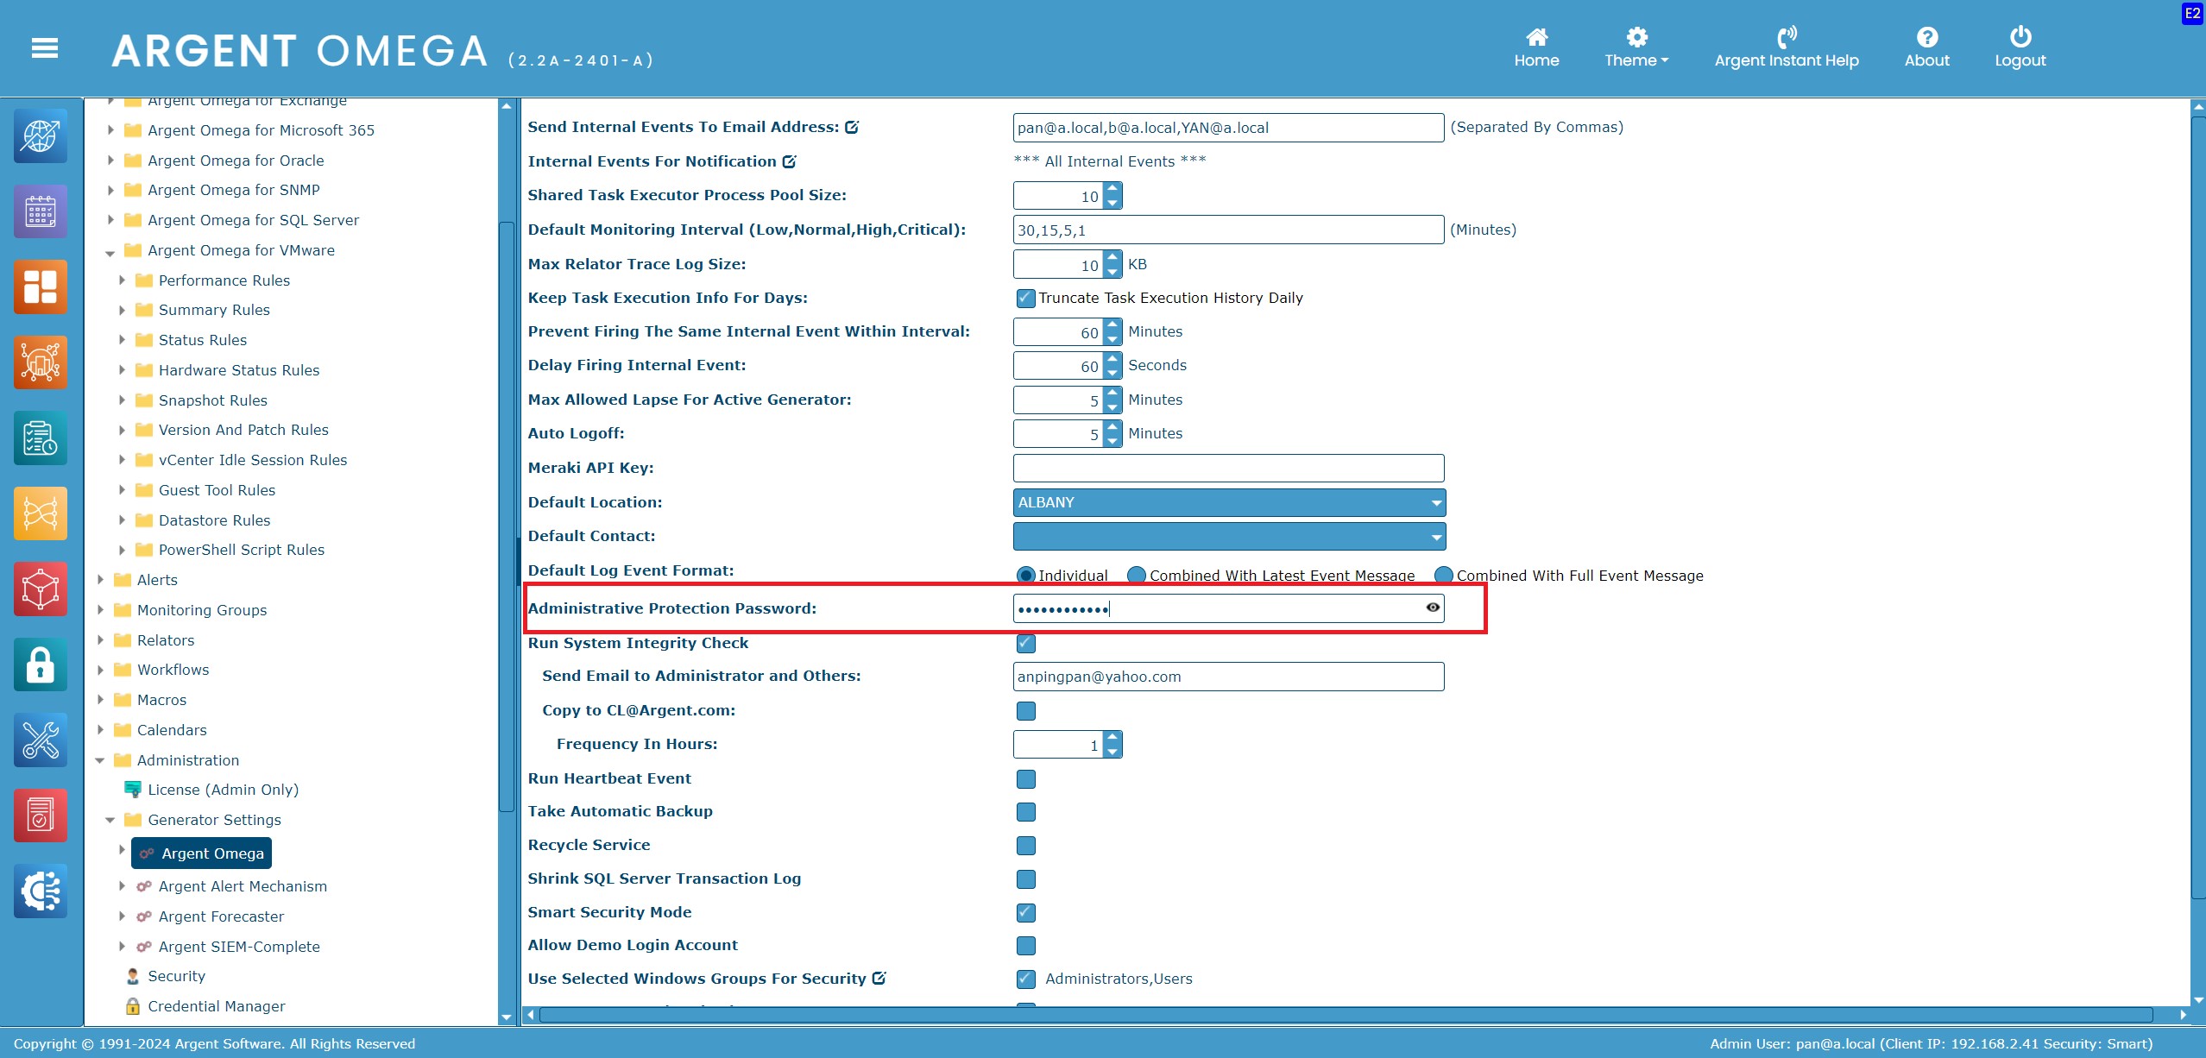Open Credential Manager in the tree
2206x1058 pixels.
coord(216,1006)
